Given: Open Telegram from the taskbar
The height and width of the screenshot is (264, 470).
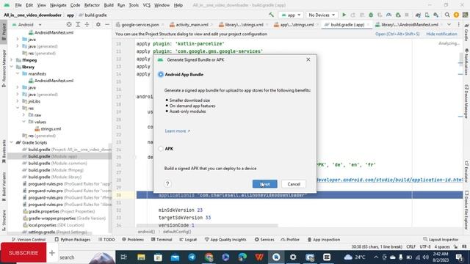Looking at the screenshot, I should (192, 257).
